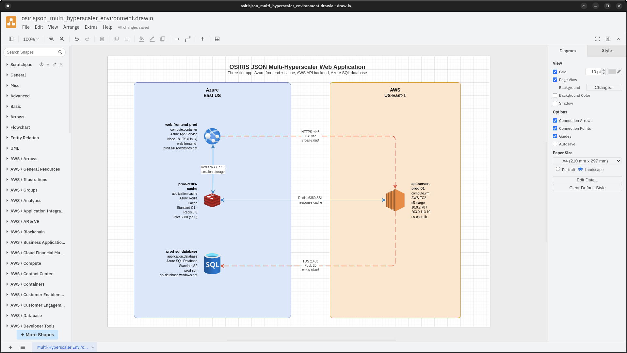
Task: Toggle fullscreen using the toolbar icon
Action: coord(598,39)
